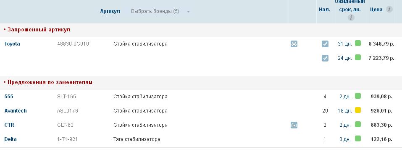Click green status indicator for 555 row
The height and width of the screenshot is (151, 402).
[357, 96]
